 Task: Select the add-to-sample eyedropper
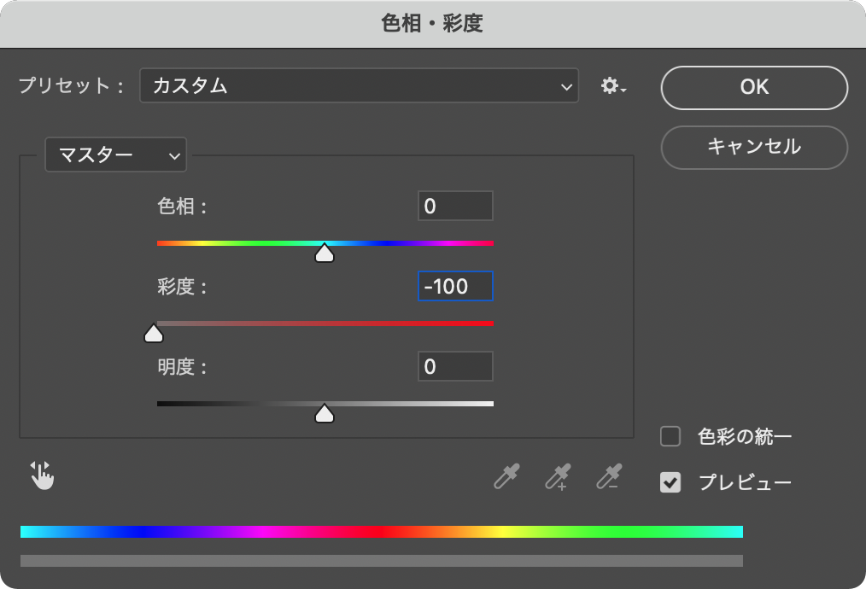(x=558, y=476)
